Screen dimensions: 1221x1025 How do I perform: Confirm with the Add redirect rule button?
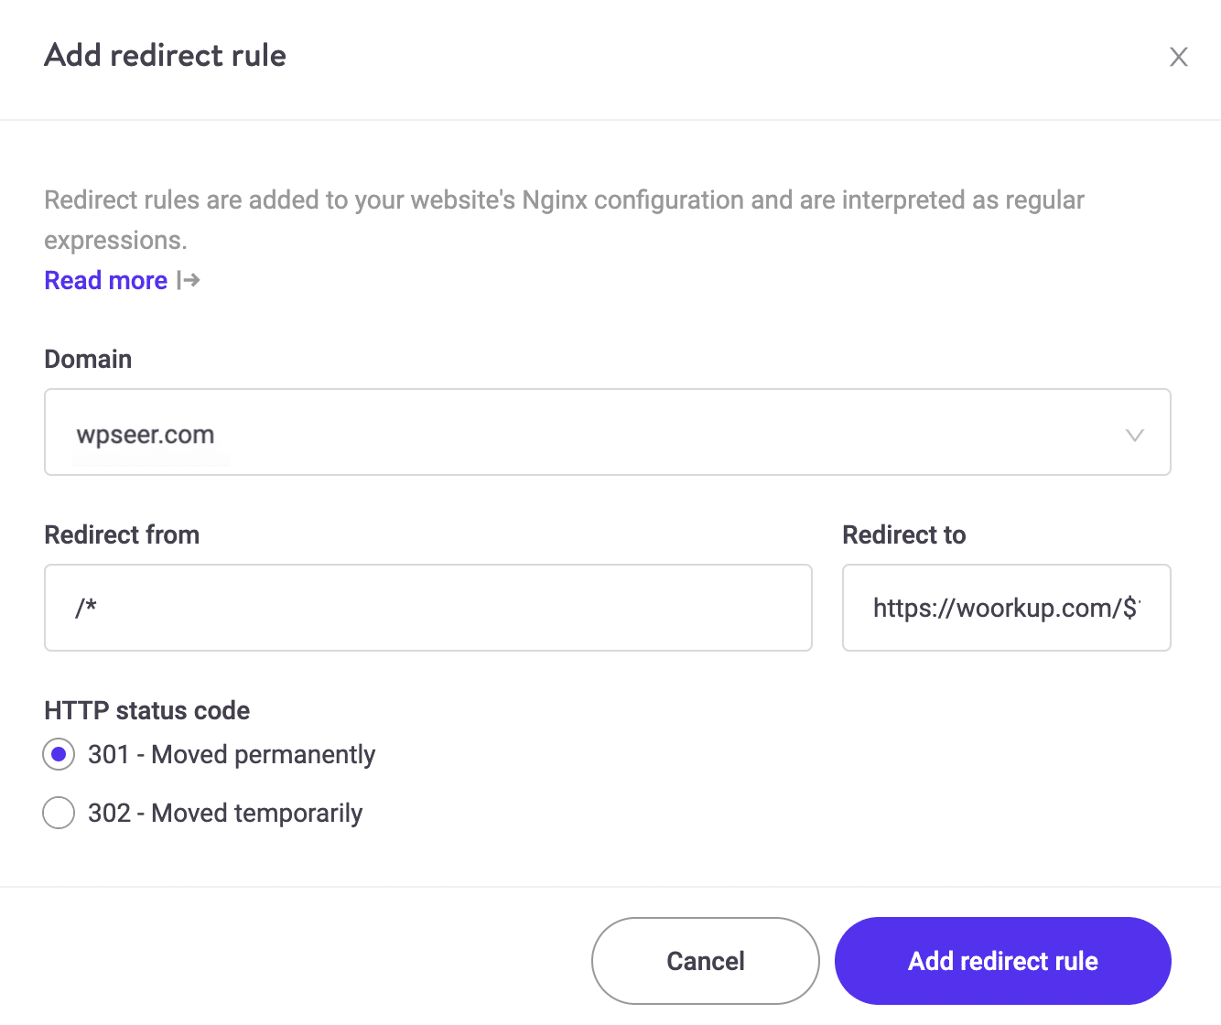tap(1002, 961)
